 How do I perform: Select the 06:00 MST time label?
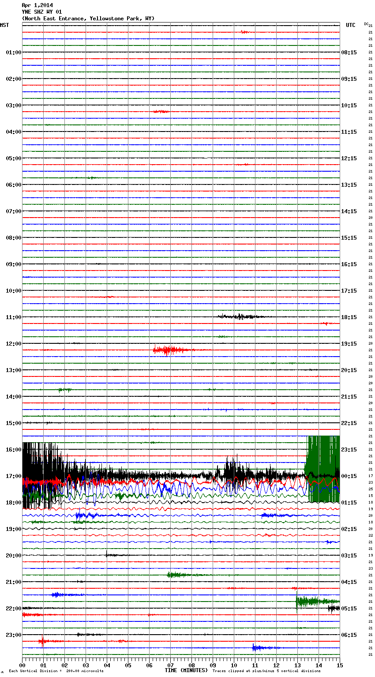point(14,185)
